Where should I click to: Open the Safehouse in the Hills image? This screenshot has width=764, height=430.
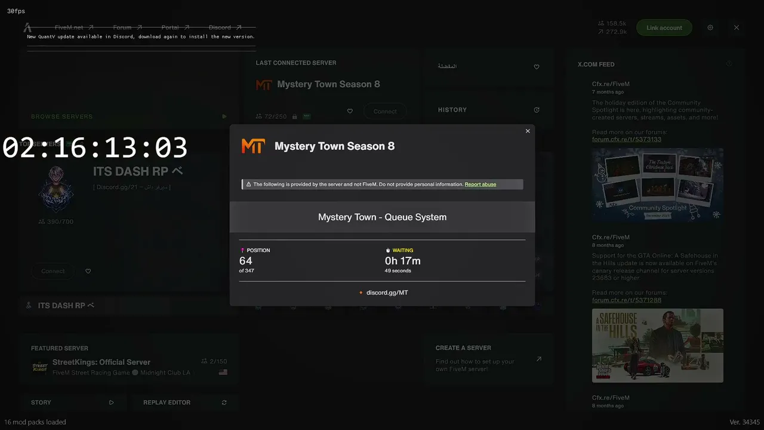coord(658,345)
